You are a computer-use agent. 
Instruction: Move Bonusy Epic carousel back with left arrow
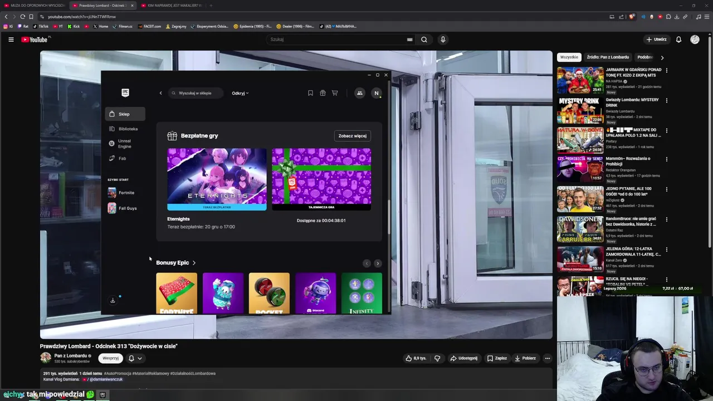pyautogui.click(x=367, y=263)
